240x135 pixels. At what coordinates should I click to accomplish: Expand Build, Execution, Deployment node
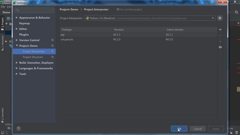[x=16, y=63]
